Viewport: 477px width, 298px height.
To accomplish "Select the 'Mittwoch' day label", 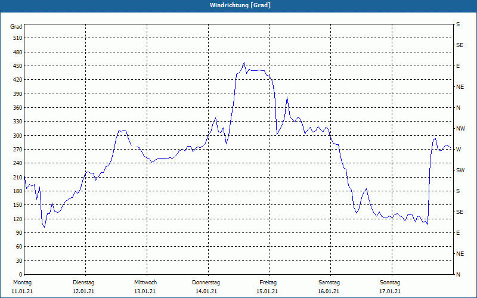I will (145, 283).
